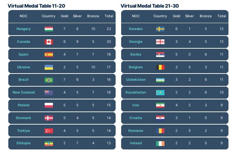Click the New Zealand flag icon
This screenshot has width=234, height=156.
[48, 92]
